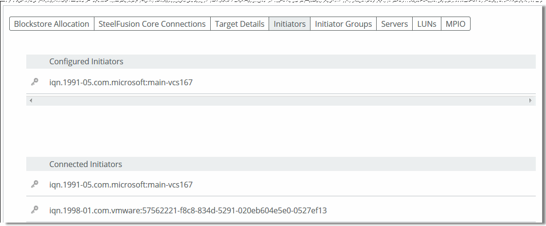Select the iqn.1998-01.com.vmware connected initiator
The width and height of the screenshot is (546, 226).
point(188,210)
